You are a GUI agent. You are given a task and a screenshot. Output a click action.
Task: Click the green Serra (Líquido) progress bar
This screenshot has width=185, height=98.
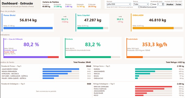click(93, 28)
